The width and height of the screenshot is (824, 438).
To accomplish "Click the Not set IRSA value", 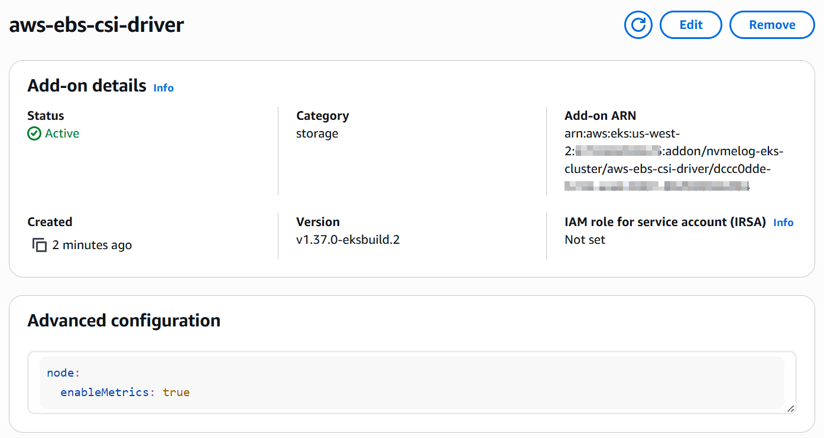I will 585,240.
